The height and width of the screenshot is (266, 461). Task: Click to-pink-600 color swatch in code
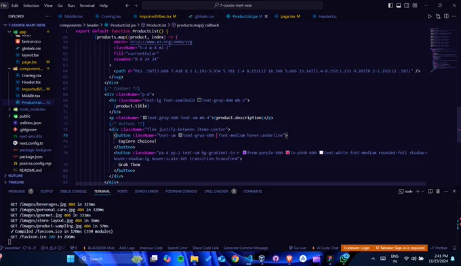[287, 153]
